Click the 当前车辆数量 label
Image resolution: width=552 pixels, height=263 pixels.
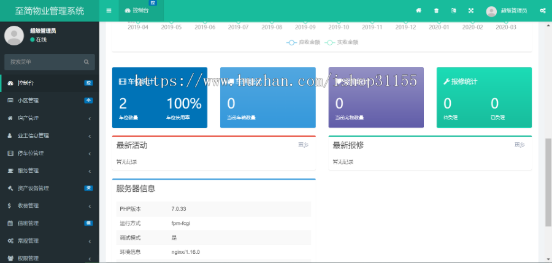point(241,118)
